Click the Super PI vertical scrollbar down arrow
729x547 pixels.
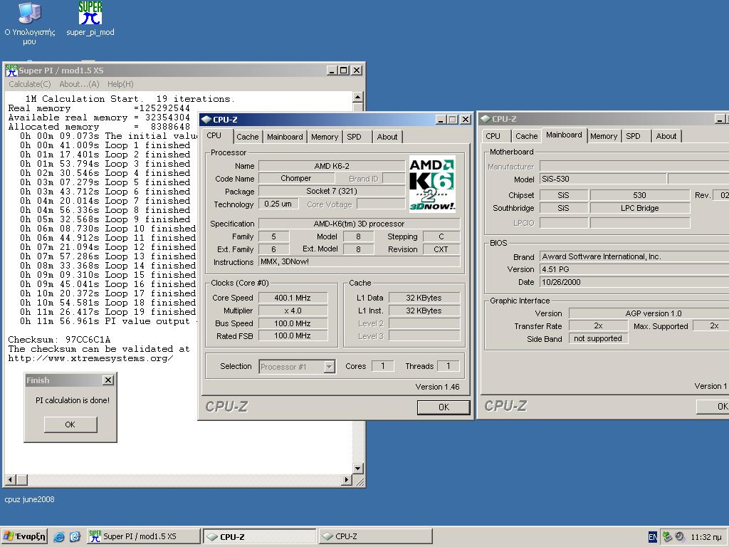click(357, 469)
